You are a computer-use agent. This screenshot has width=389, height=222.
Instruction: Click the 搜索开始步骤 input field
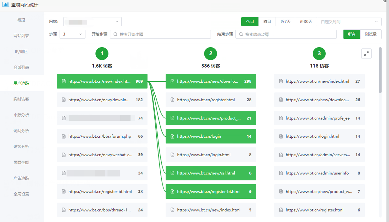(x=160, y=34)
